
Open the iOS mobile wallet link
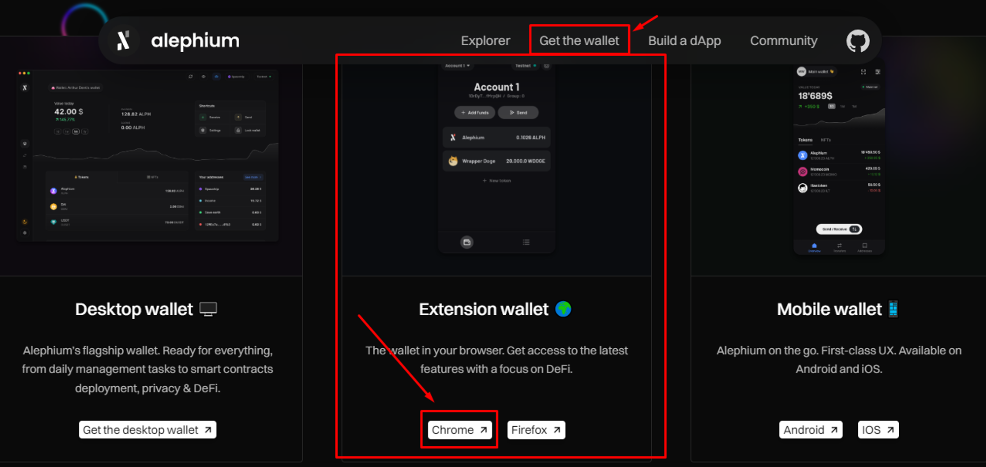tap(878, 430)
